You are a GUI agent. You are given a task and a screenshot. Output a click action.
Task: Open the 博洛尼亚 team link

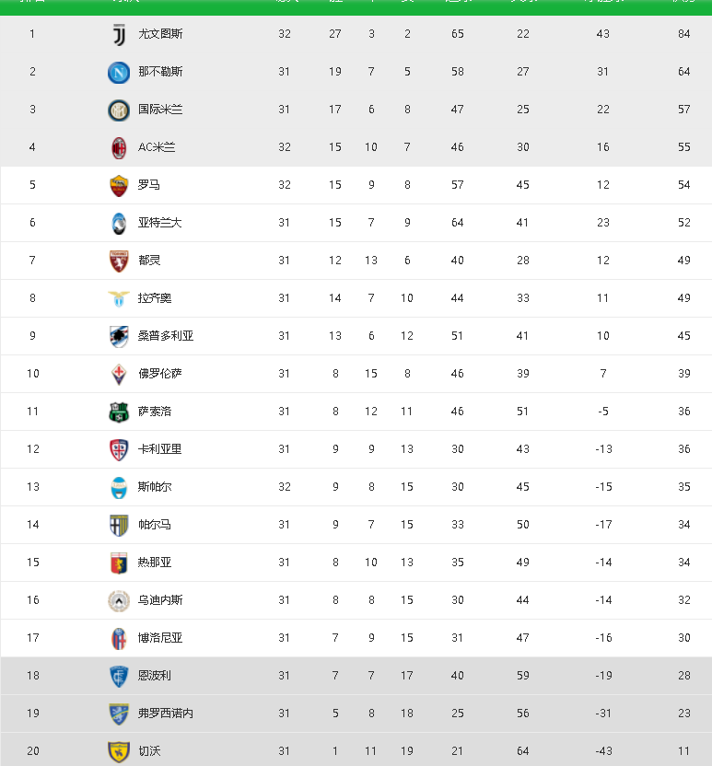160,638
